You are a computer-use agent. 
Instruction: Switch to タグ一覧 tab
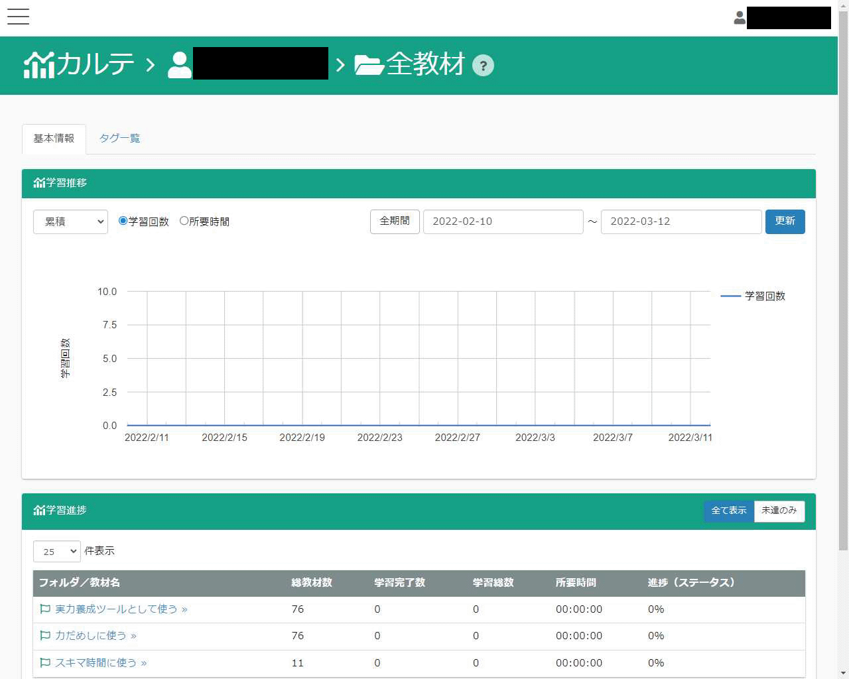[119, 139]
